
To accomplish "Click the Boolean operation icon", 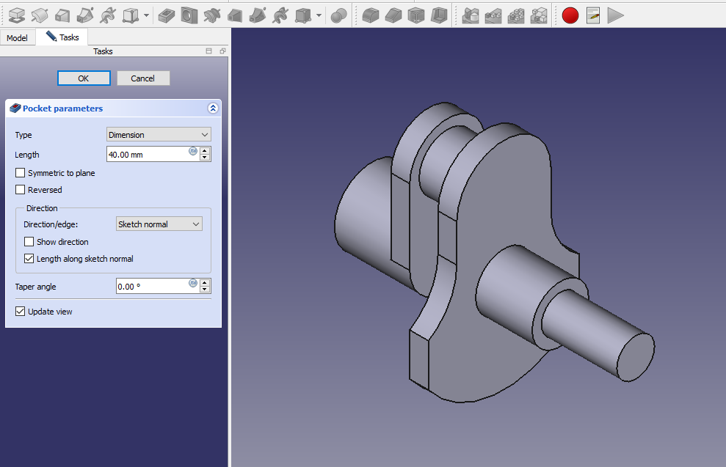I will pyautogui.click(x=338, y=15).
